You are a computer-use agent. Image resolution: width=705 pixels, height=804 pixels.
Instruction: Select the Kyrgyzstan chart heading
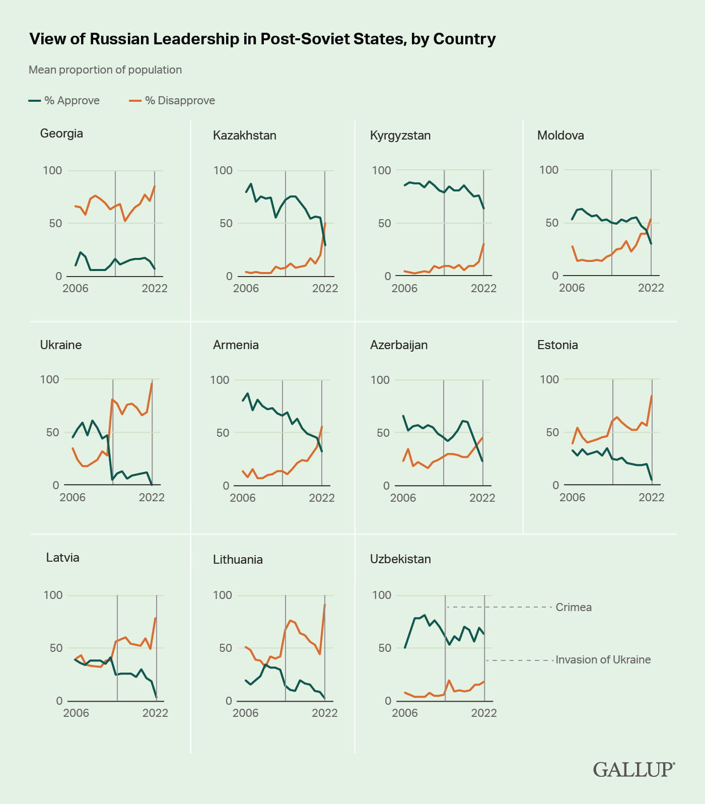[x=400, y=136]
